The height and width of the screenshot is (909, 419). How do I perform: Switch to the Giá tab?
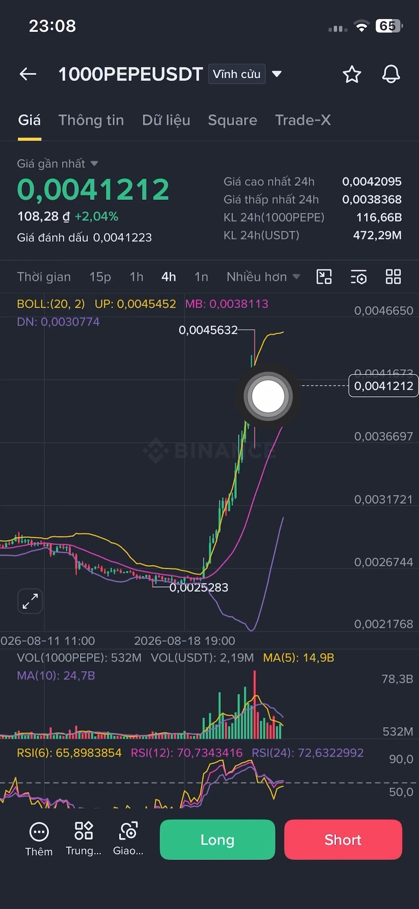(29, 120)
